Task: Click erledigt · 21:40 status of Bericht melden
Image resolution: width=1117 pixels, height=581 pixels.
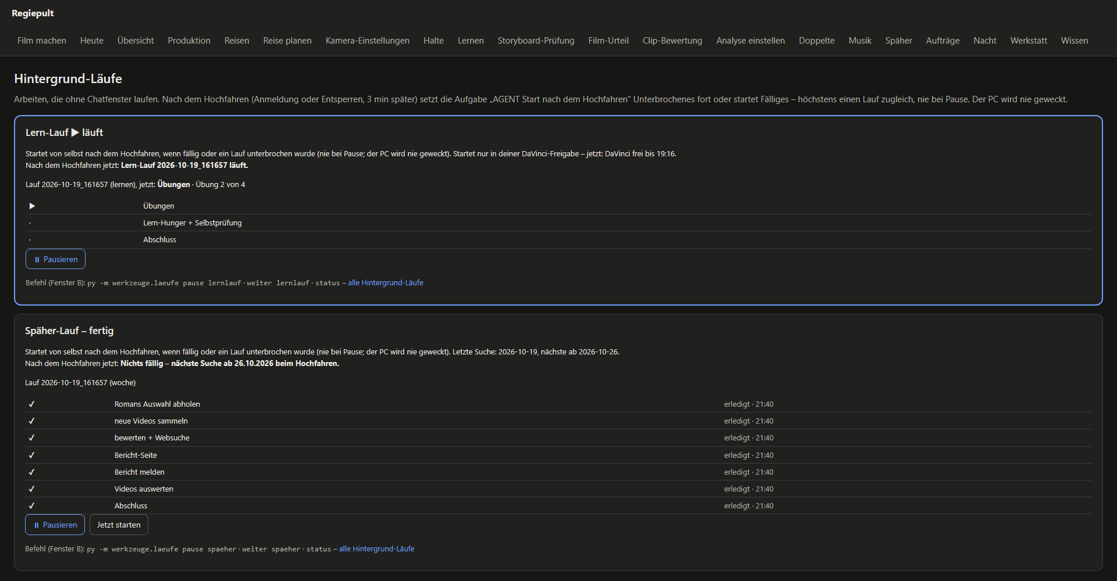Action: point(749,472)
